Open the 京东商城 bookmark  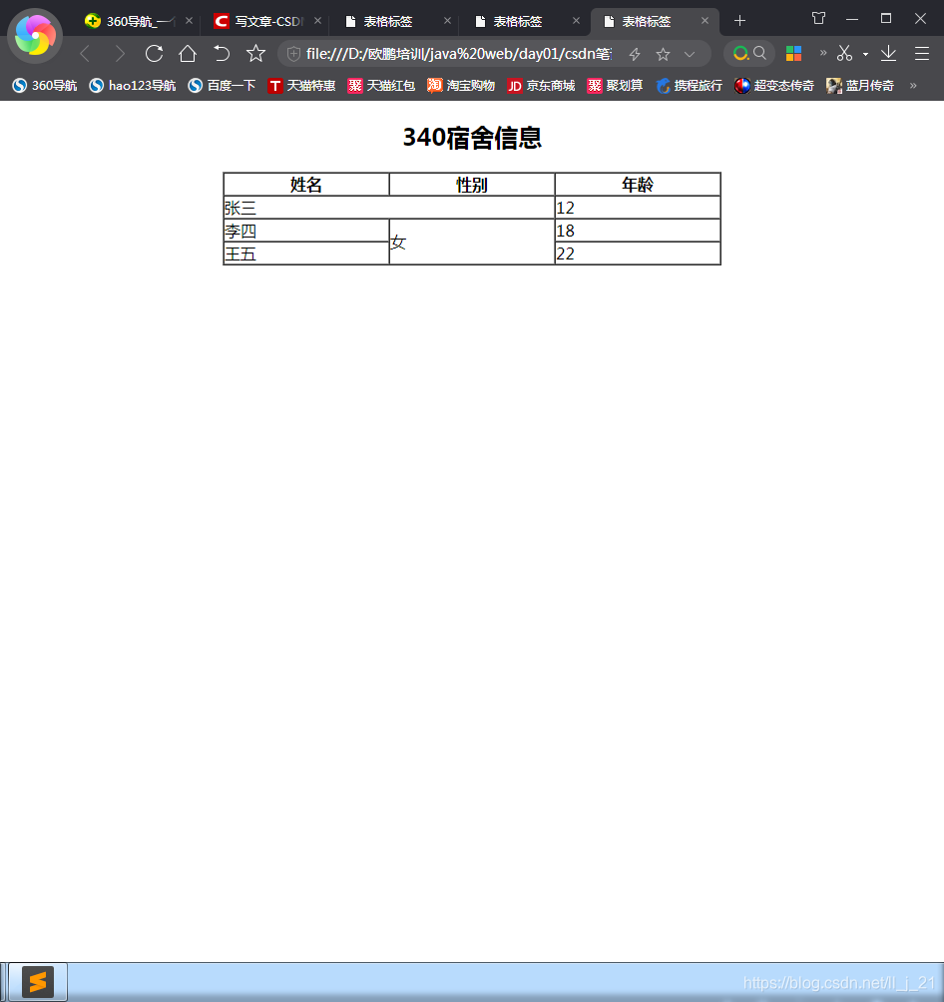540,85
